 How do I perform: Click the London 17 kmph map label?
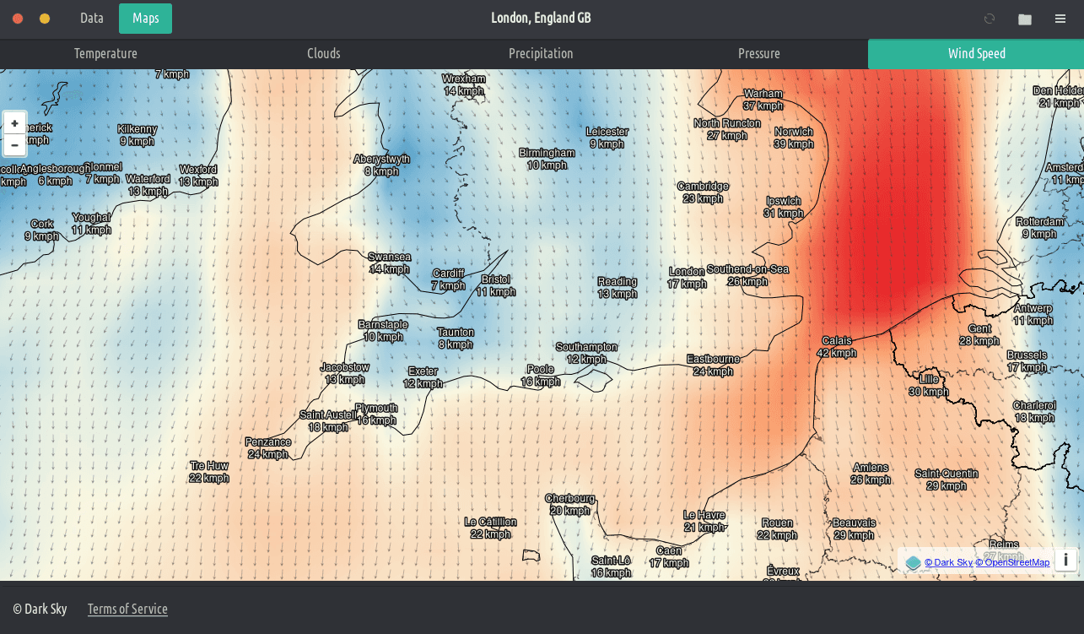(x=687, y=278)
